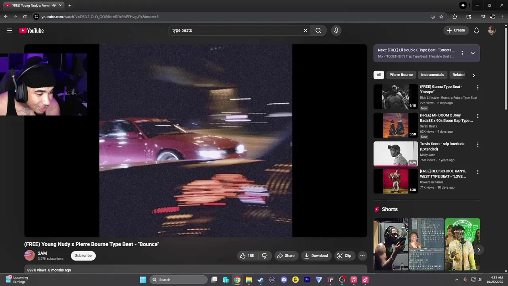
Task: Open the Chrome three-dot menu
Action: click(502, 17)
